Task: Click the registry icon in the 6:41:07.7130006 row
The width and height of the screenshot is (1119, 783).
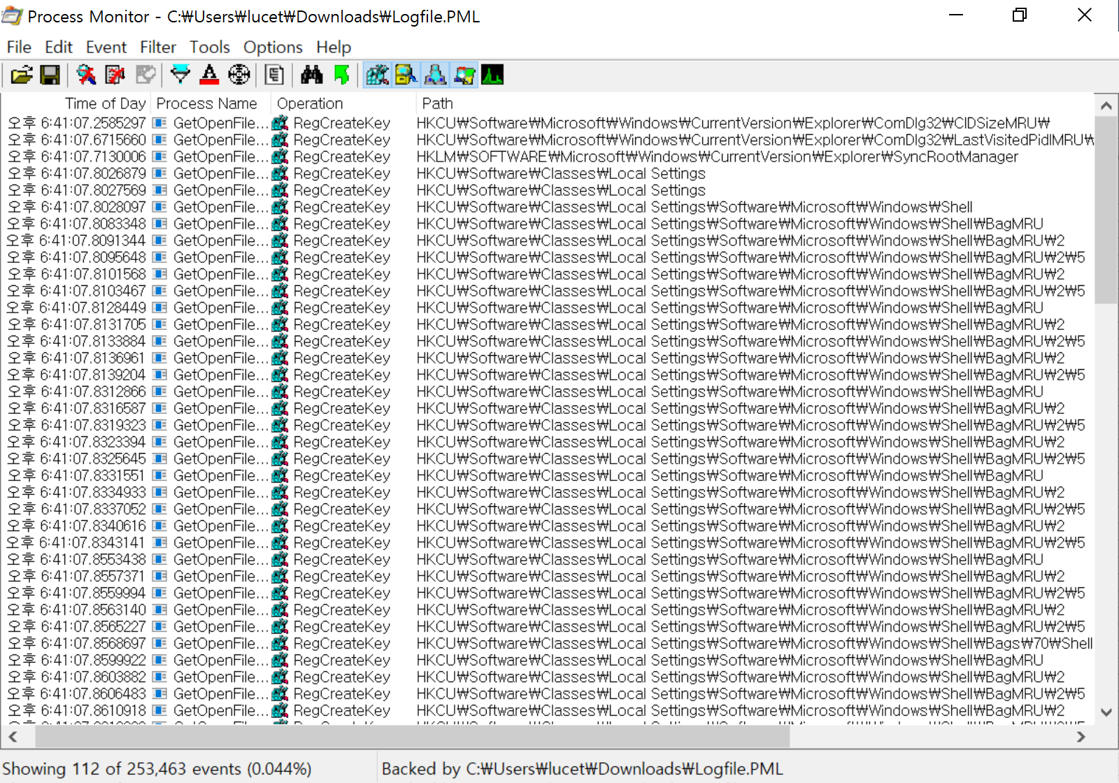Action: tap(280, 157)
